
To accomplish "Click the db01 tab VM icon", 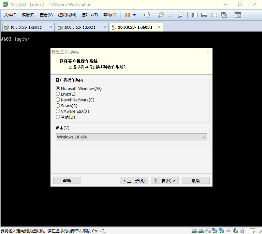I will (x=7, y=27).
